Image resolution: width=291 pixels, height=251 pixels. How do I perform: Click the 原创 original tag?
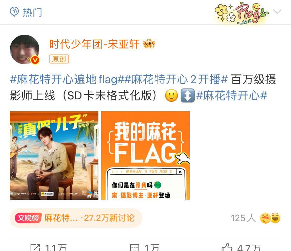tap(59, 59)
